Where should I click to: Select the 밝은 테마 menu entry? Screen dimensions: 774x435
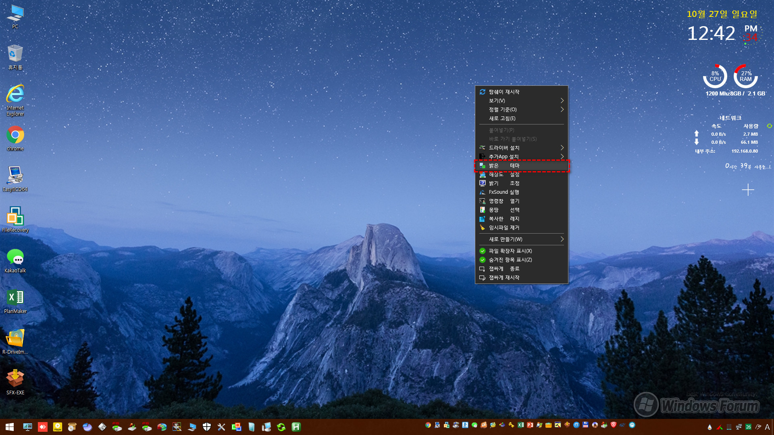coord(521,166)
